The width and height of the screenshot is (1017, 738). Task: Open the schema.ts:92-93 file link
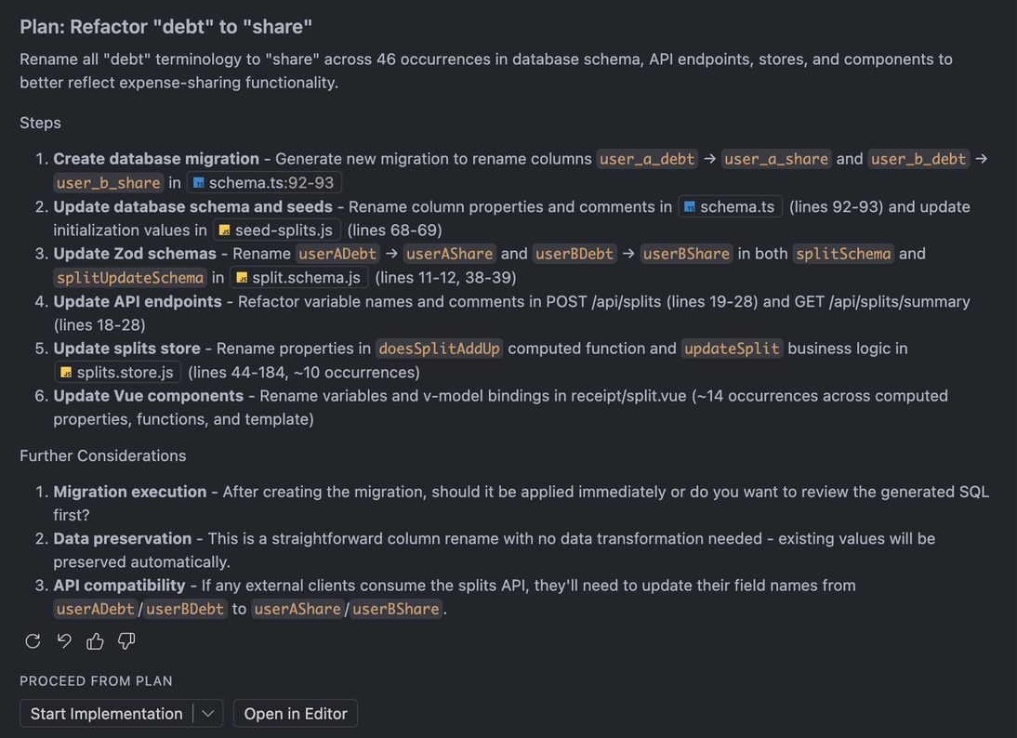click(x=264, y=183)
